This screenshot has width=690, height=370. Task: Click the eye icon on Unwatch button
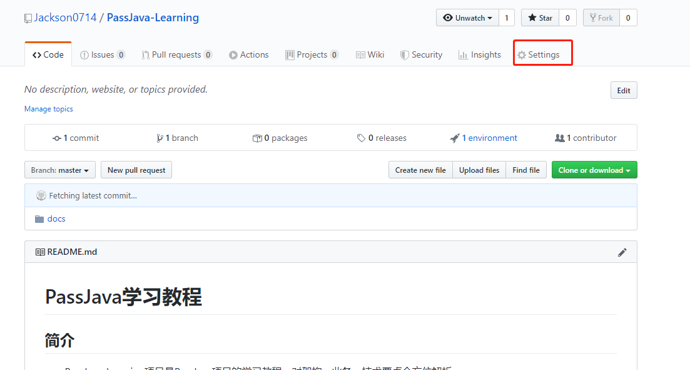click(x=447, y=18)
